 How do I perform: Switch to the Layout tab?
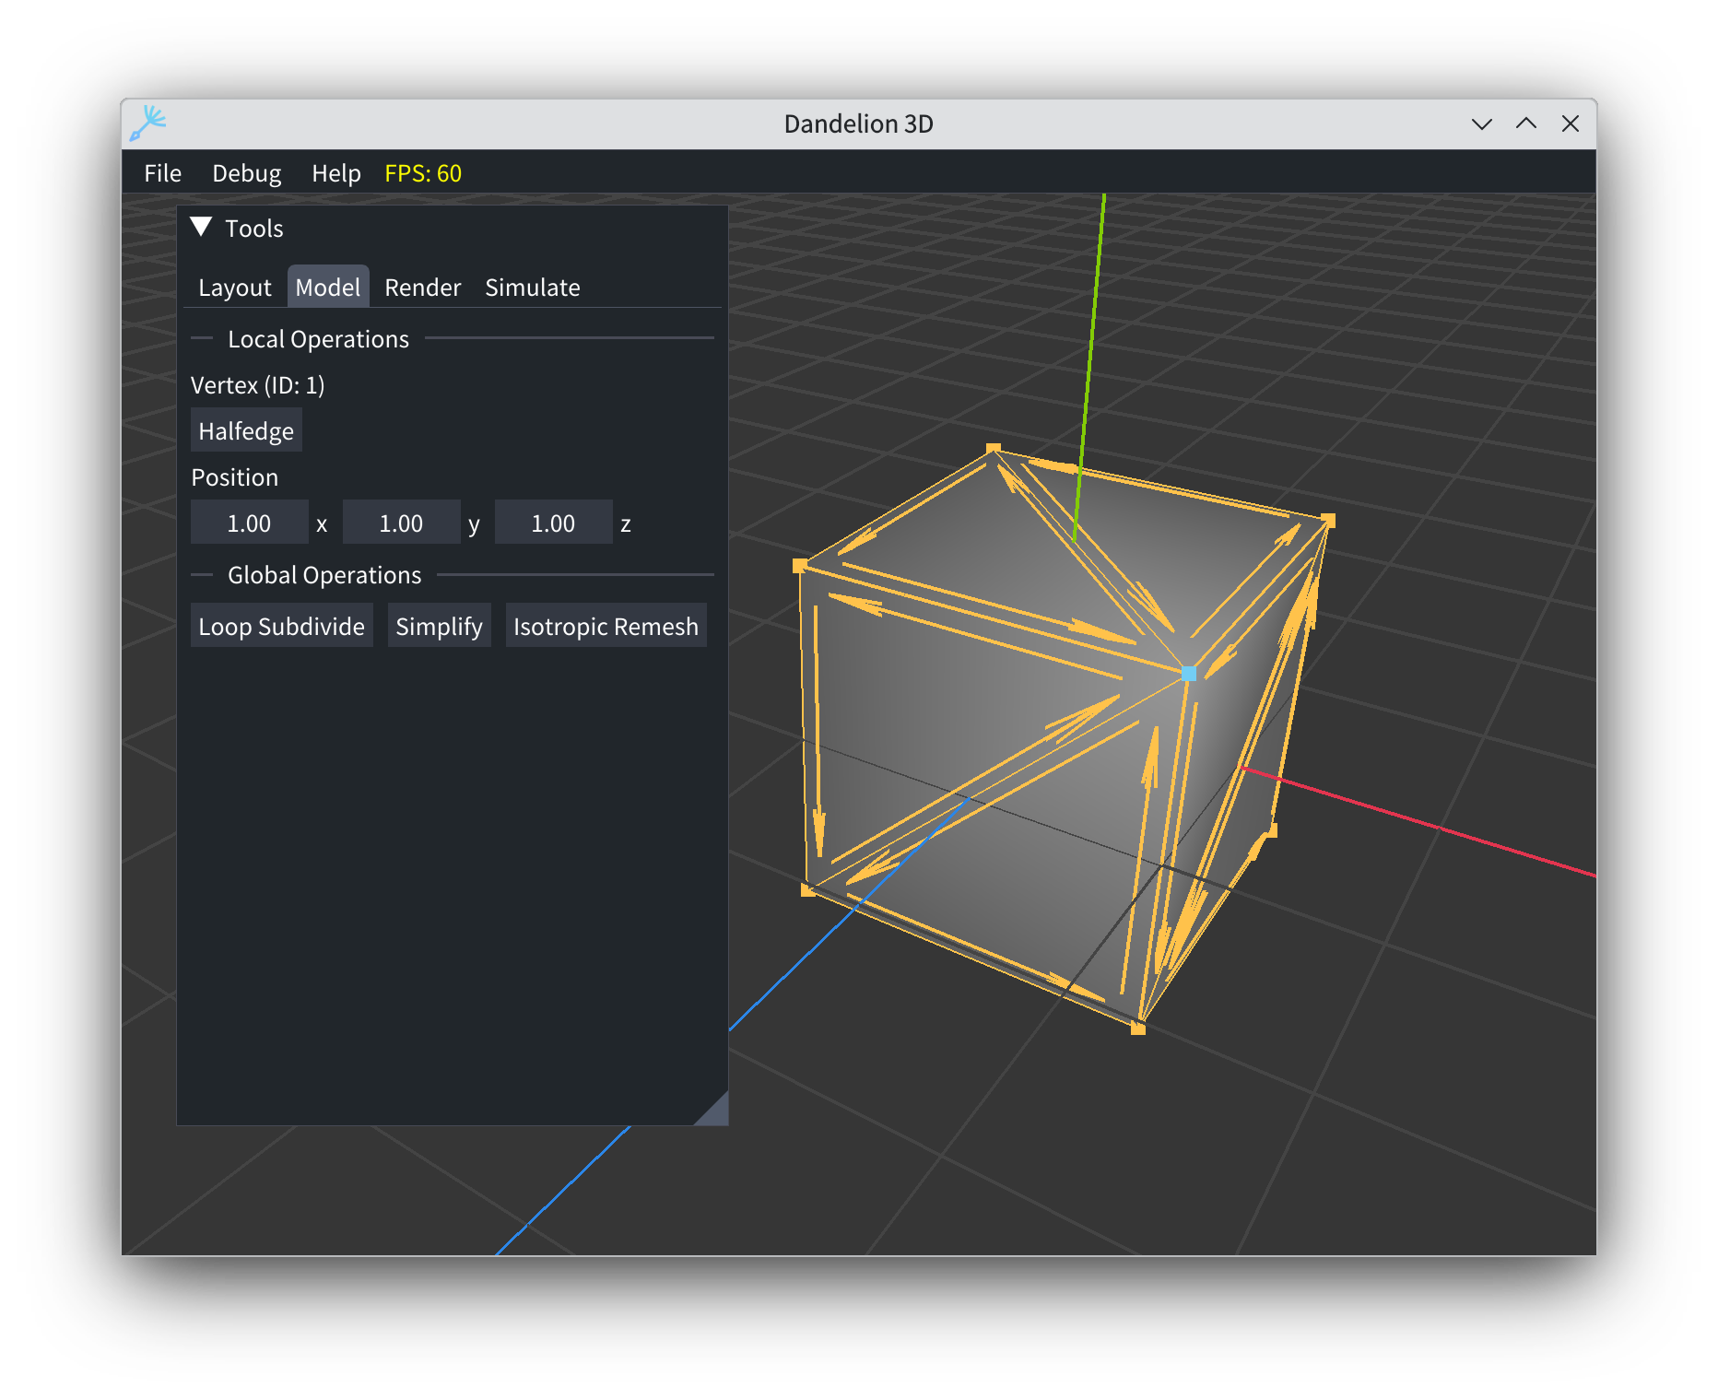(234, 288)
